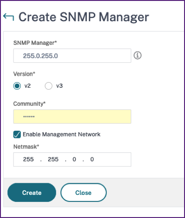
Task: Edit the first Netmask octet 255
Action: [28, 159]
